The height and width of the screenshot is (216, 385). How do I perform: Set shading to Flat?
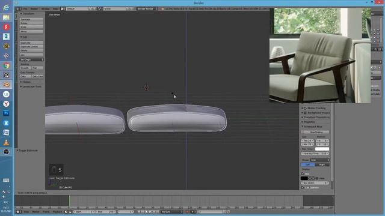[x=37, y=68]
